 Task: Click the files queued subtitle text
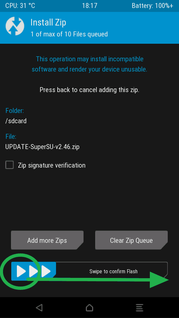[x=69, y=34]
